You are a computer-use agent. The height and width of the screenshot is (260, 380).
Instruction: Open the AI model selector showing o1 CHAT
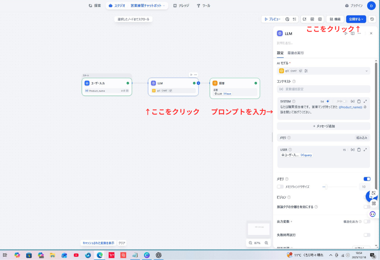(x=323, y=71)
